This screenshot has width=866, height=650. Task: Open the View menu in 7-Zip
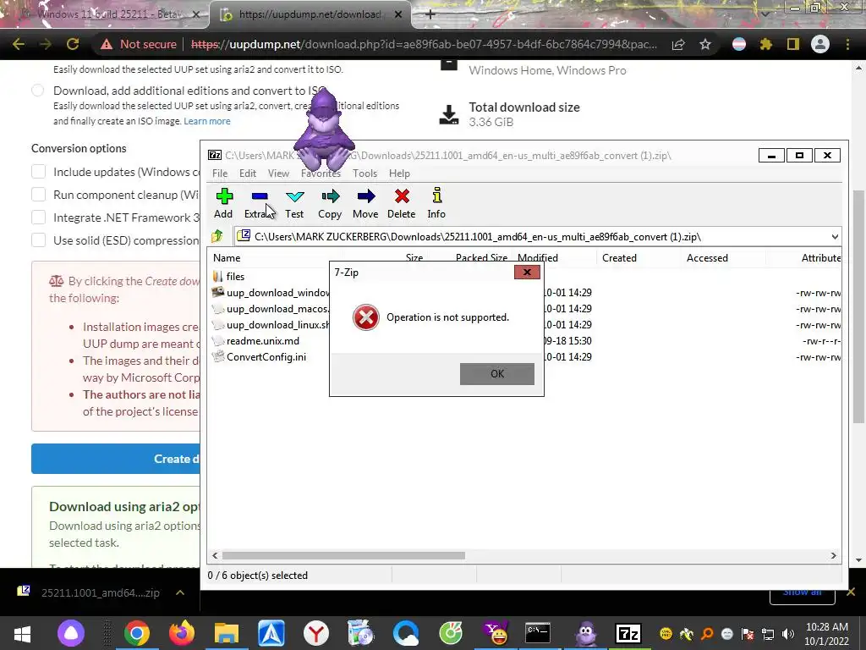click(x=278, y=174)
